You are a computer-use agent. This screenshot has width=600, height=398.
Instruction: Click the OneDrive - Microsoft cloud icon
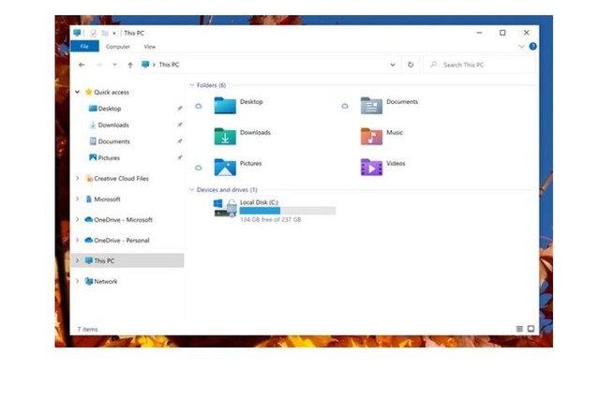click(89, 219)
